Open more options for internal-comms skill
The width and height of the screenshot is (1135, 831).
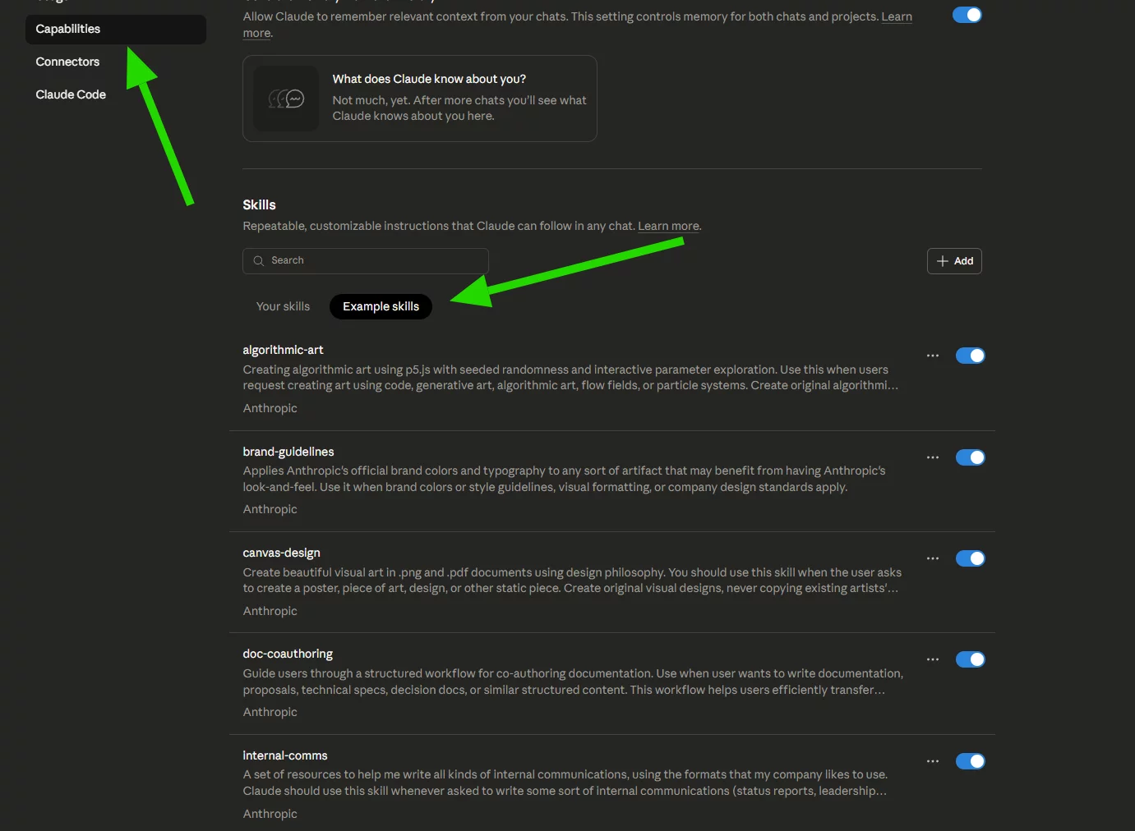(x=932, y=761)
